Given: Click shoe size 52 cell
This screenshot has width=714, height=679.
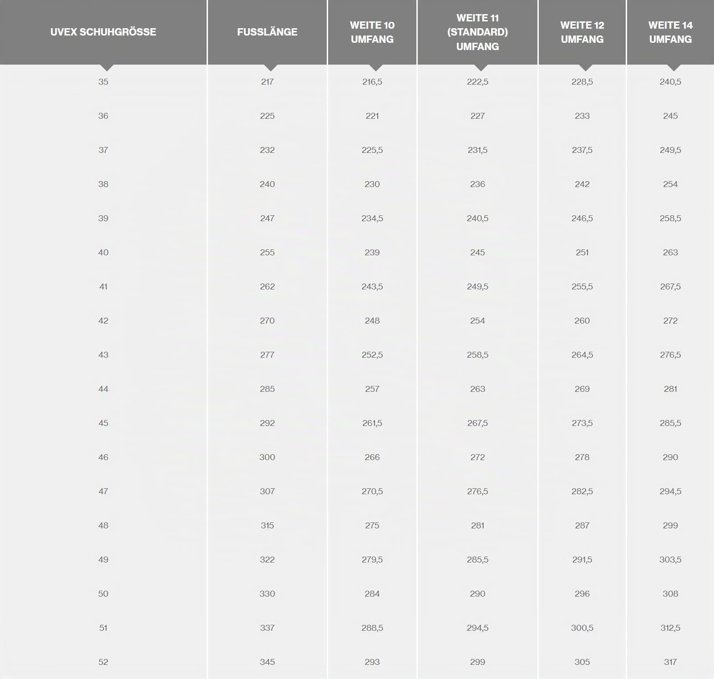Looking at the screenshot, I should [103, 662].
